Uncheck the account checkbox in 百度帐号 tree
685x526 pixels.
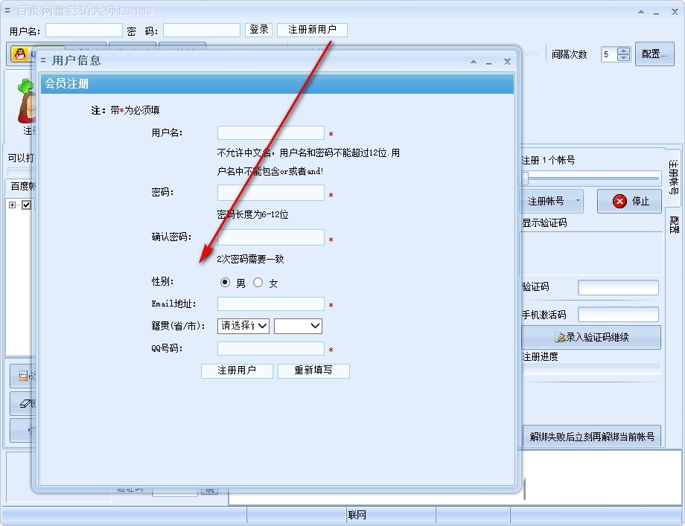click(x=25, y=205)
